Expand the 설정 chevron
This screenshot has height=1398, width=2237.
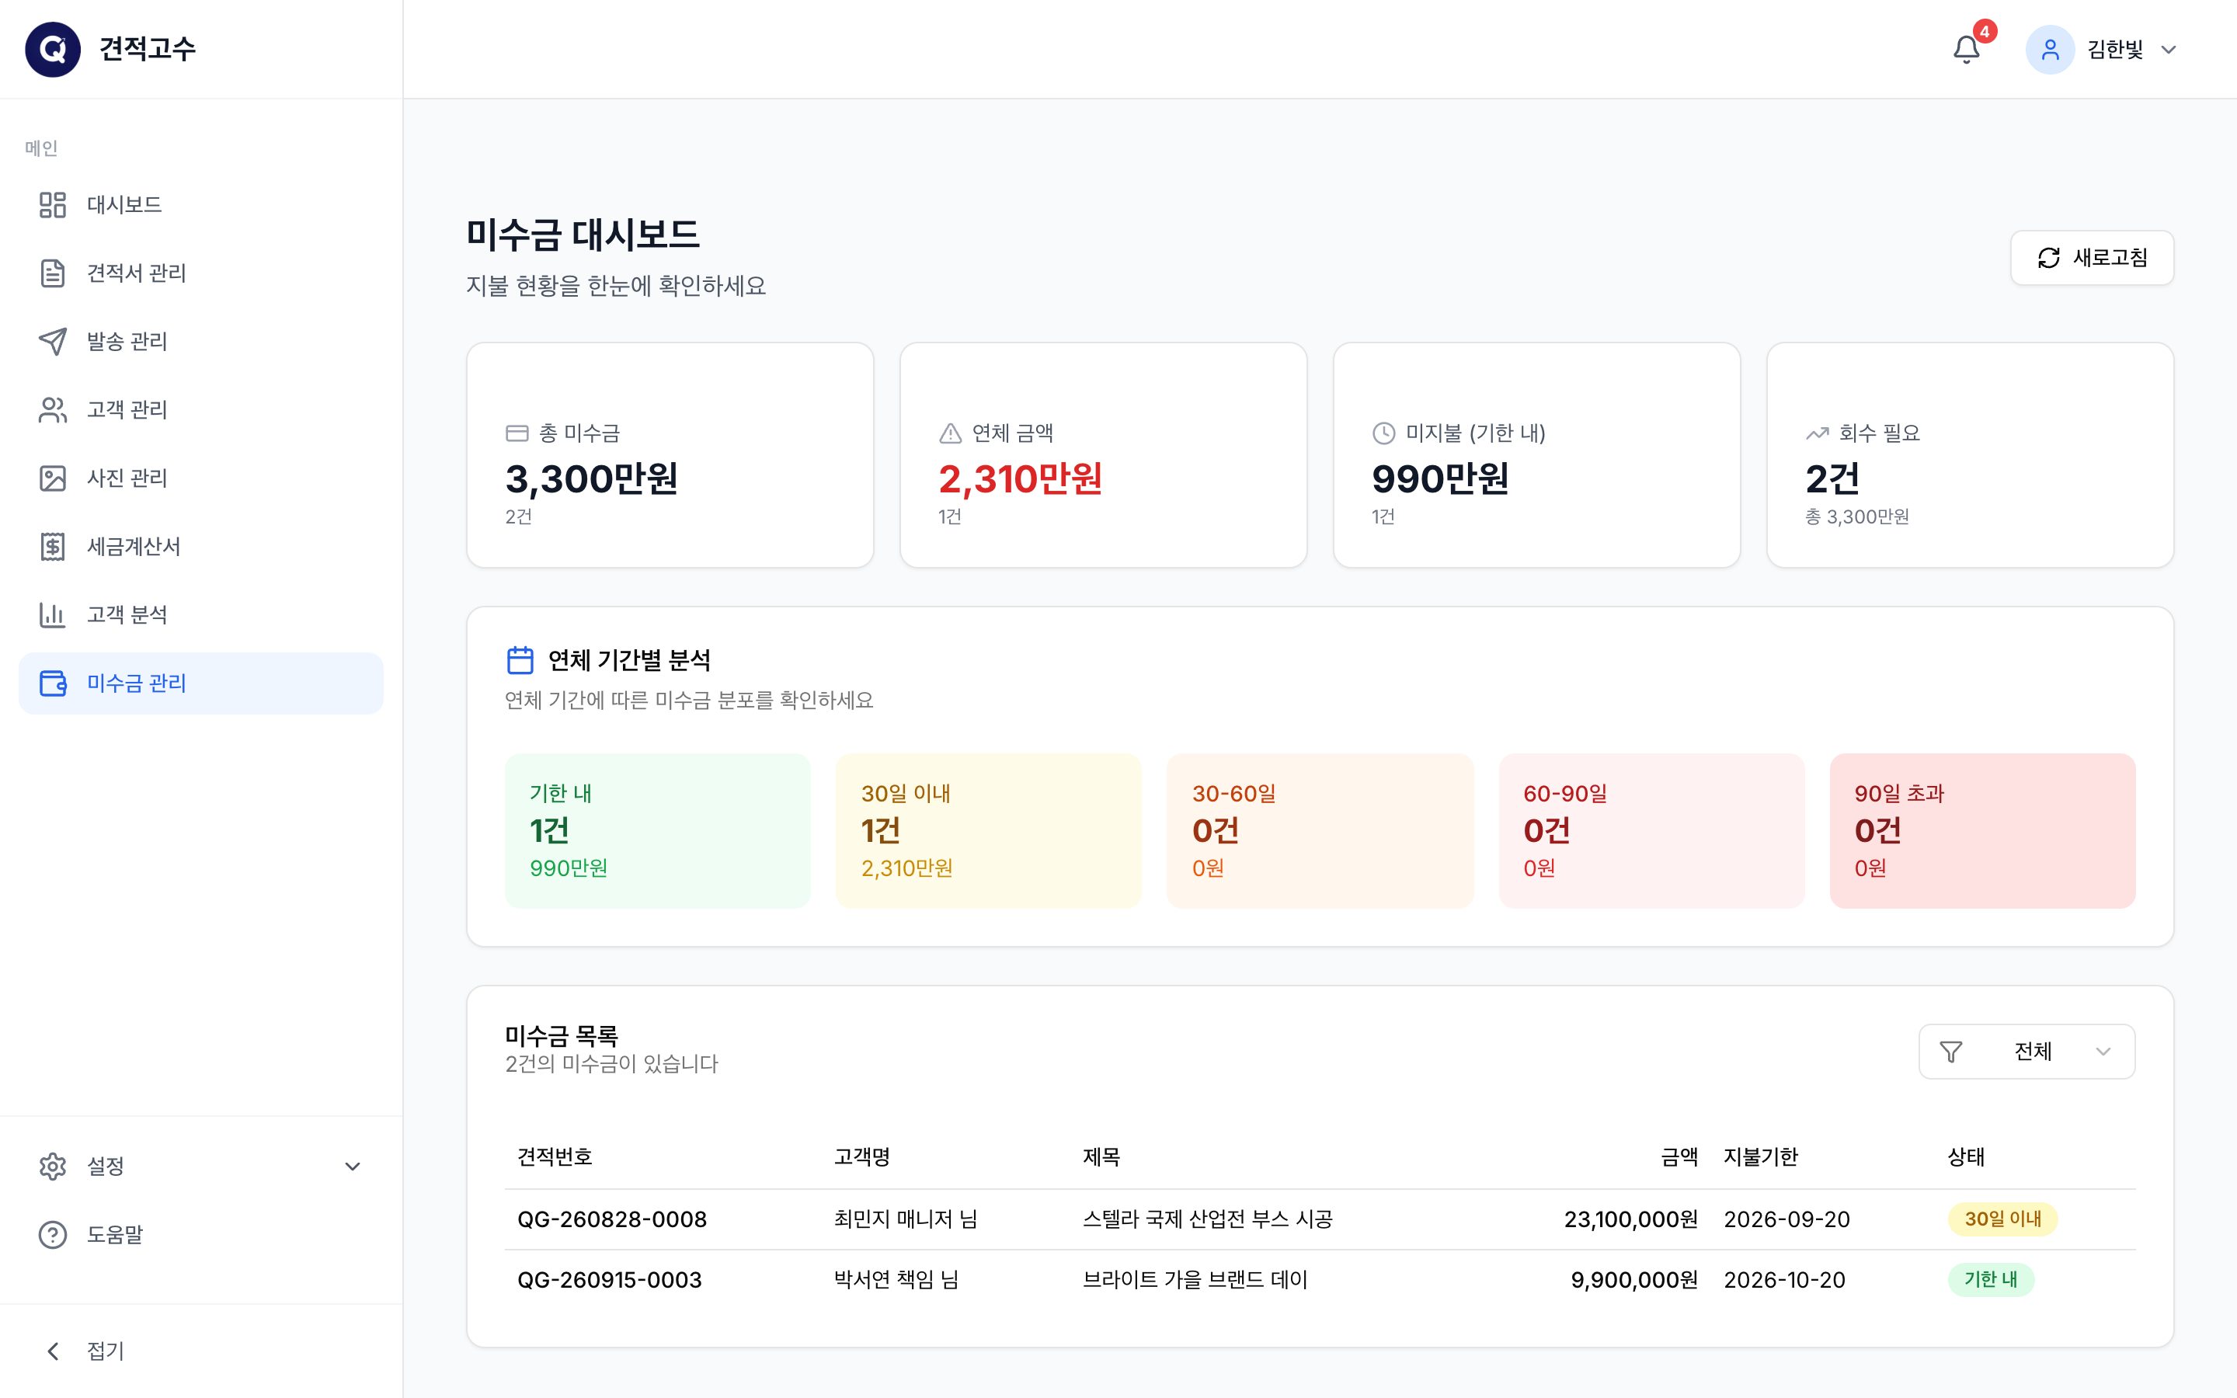pyautogui.click(x=352, y=1166)
